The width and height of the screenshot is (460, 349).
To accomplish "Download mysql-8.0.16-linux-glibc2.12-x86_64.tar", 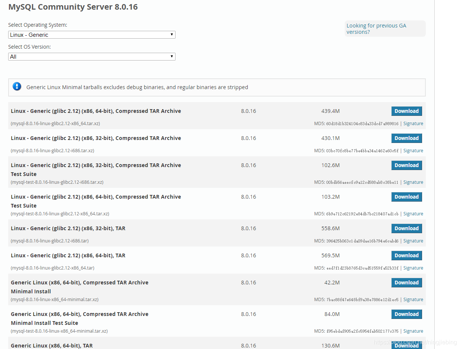I will coord(406,255).
